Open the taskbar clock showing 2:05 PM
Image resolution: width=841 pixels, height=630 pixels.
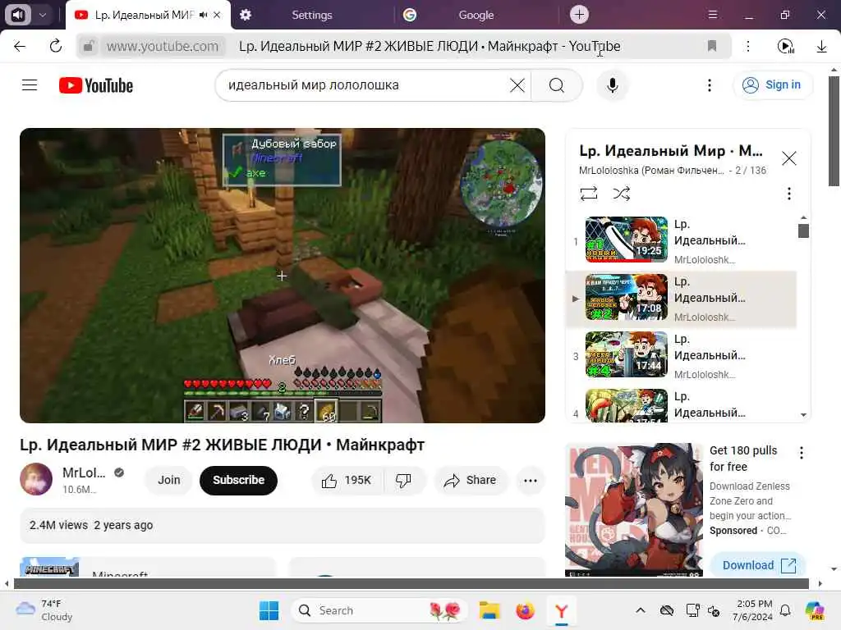click(754, 610)
